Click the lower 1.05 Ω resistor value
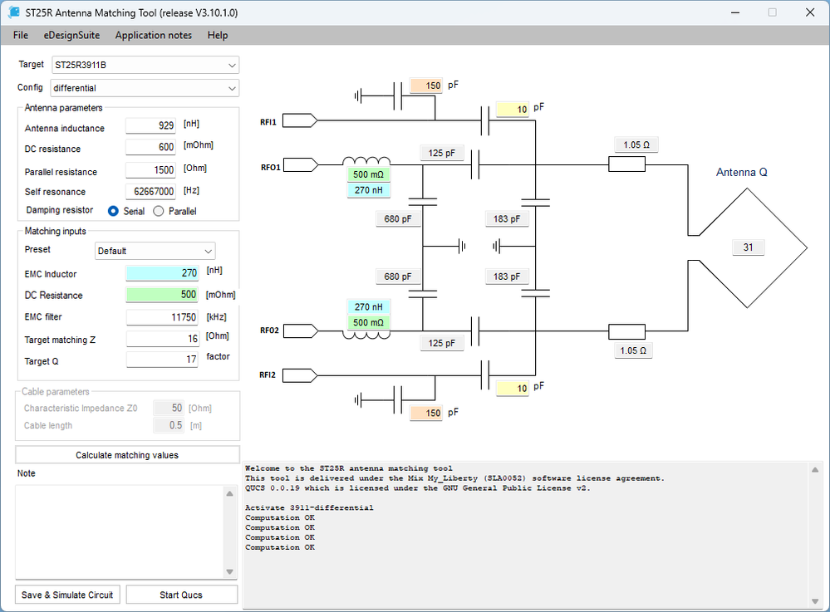The image size is (830, 612). tap(633, 350)
